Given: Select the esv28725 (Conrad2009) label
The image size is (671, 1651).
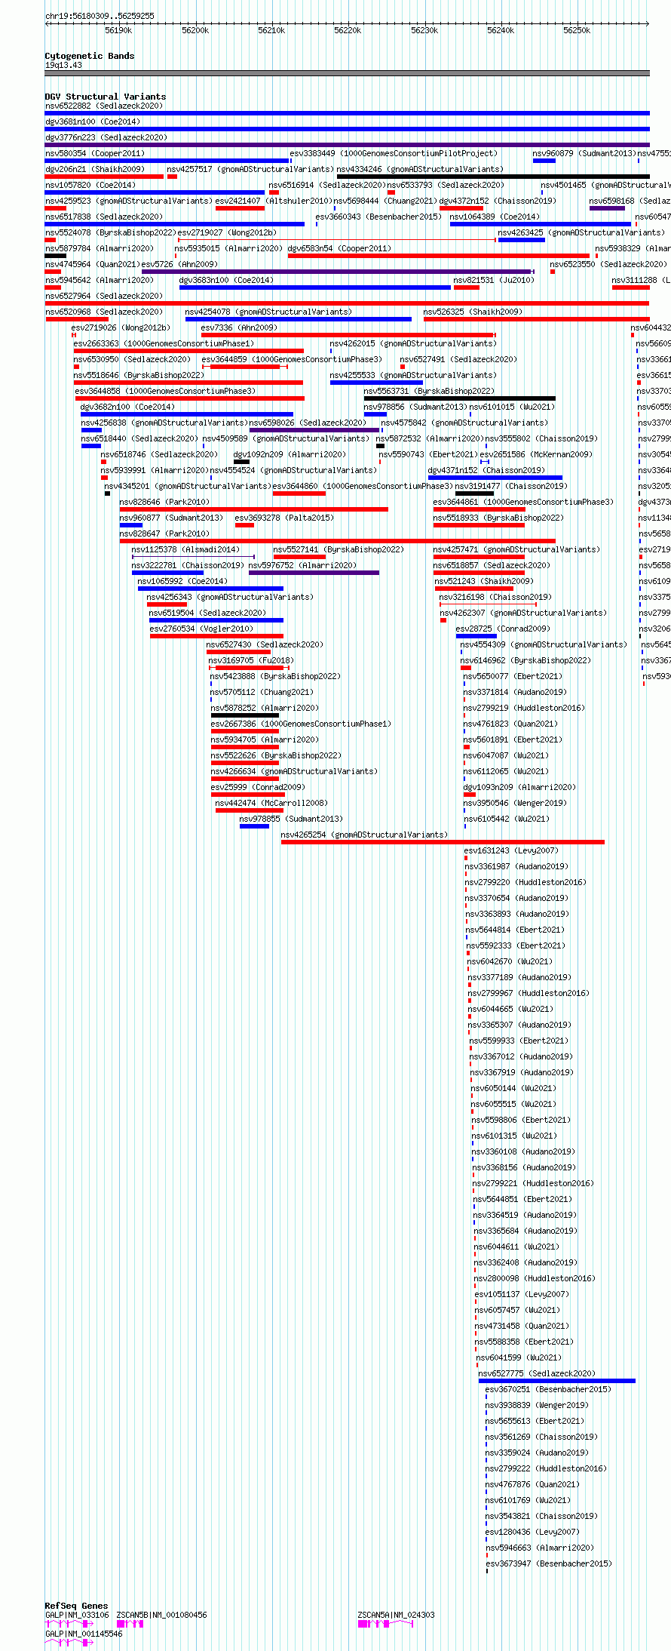Looking at the screenshot, I should click(503, 629).
